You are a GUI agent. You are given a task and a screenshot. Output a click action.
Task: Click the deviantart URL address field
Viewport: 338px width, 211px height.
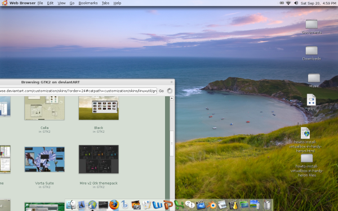[x=78, y=91]
